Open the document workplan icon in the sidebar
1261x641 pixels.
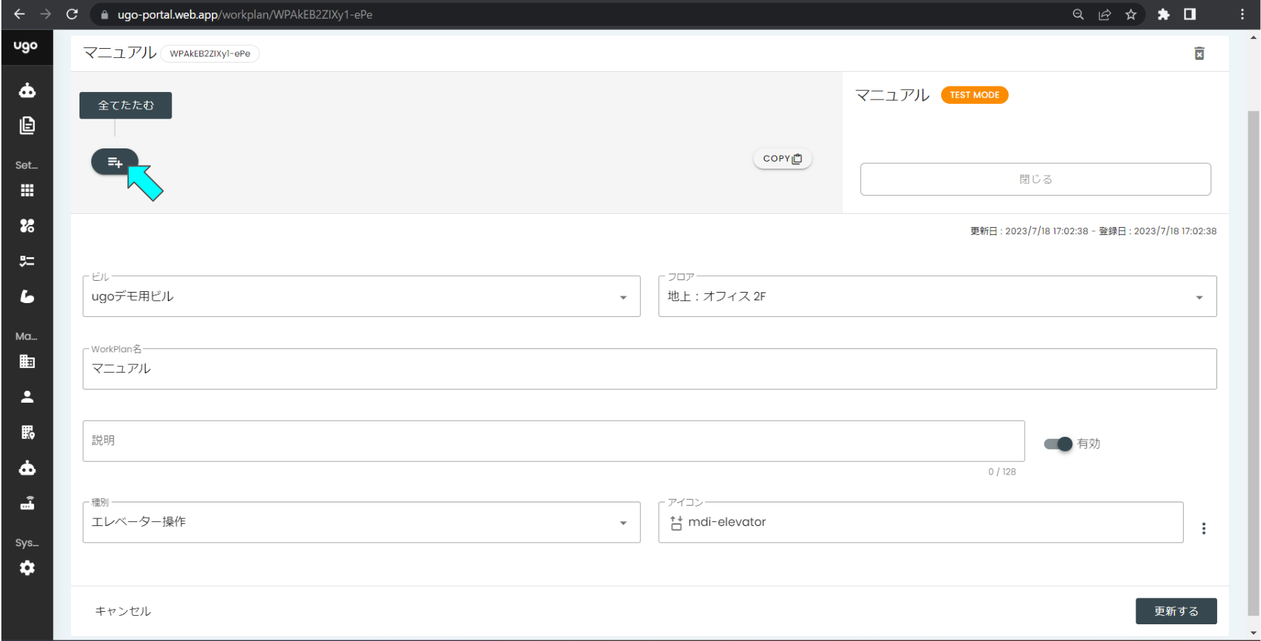[x=27, y=125]
